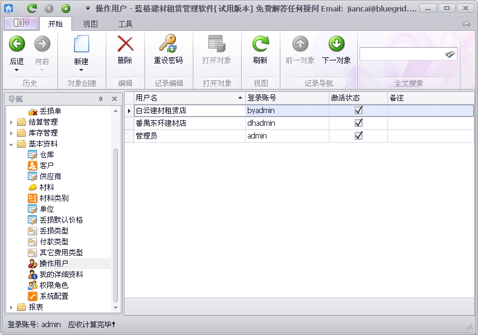This screenshot has width=478, height=335.
Task: Expand the 报表 reports folder
Action: coord(11,307)
